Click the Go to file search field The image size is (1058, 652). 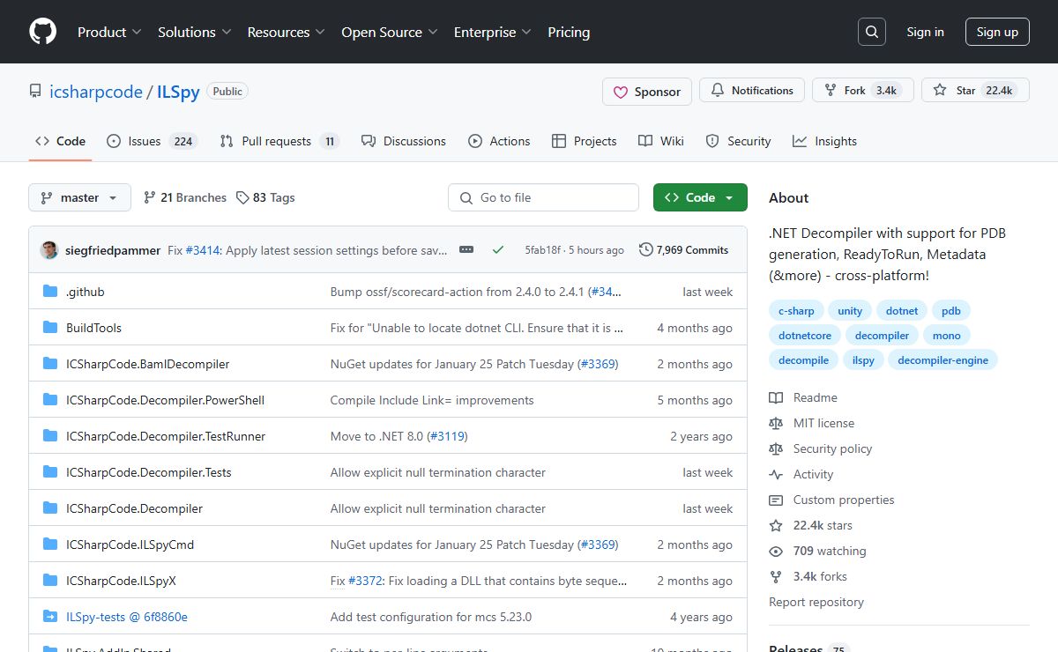point(543,198)
